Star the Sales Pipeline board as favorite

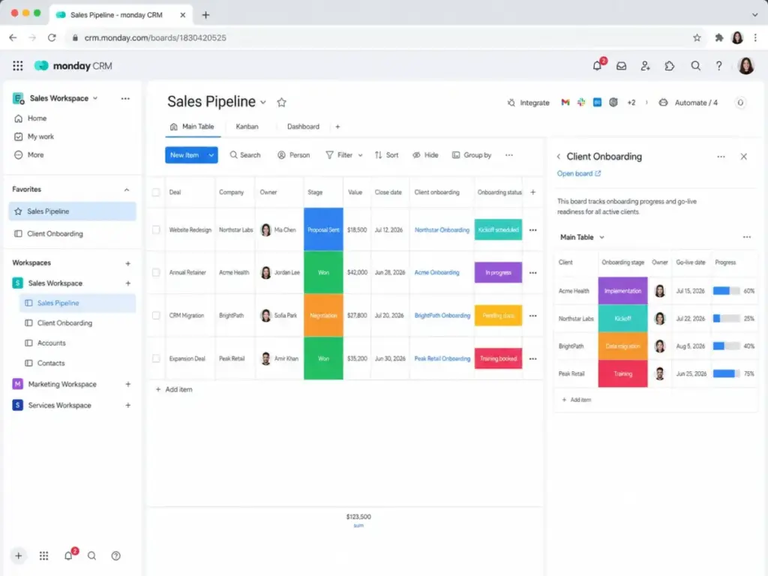[281, 102]
